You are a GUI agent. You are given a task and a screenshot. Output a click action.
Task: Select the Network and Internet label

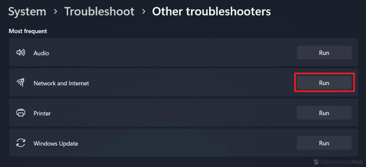[x=61, y=83]
